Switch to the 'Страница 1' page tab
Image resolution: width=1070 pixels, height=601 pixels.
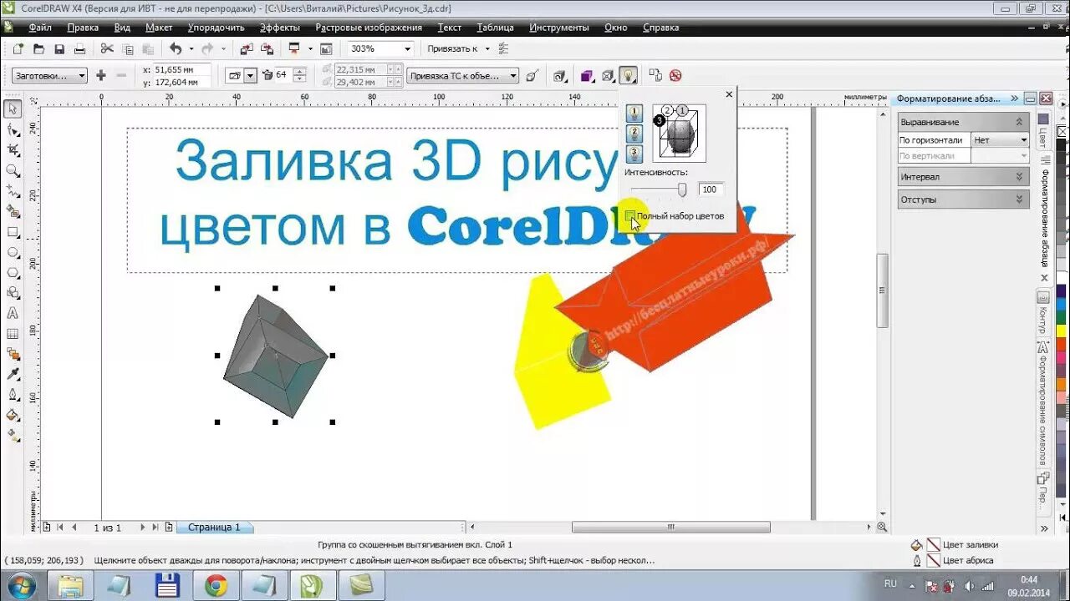[x=214, y=528]
